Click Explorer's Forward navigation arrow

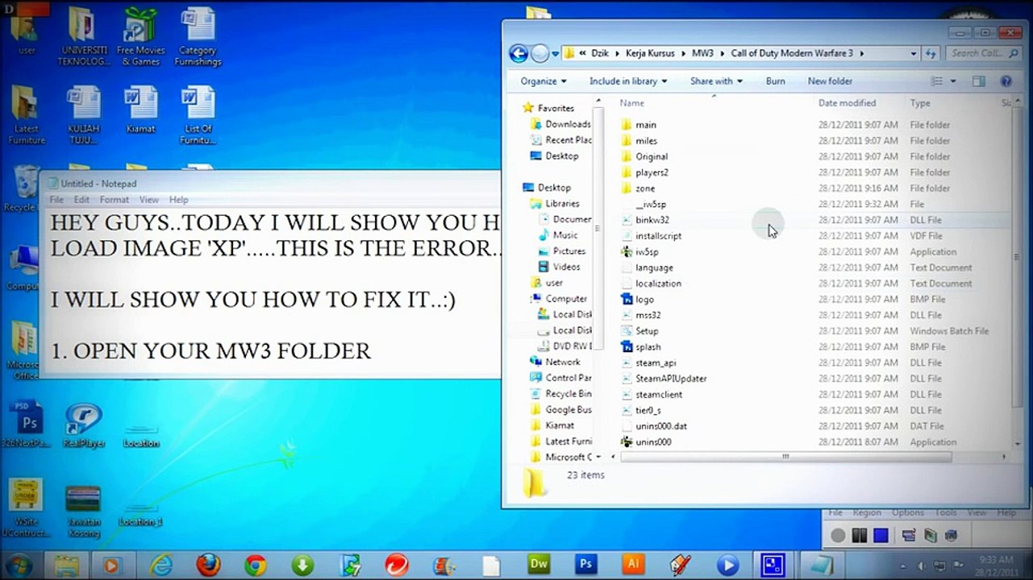[x=539, y=53]
